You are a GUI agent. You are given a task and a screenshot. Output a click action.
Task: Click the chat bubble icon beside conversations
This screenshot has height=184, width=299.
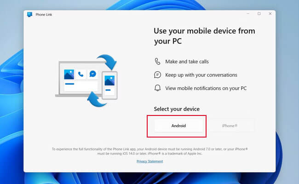pos(157,75)
